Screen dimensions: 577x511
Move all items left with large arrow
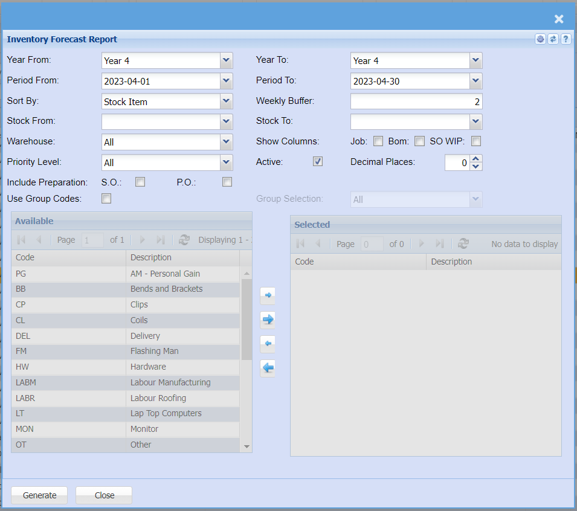point(268,367)
